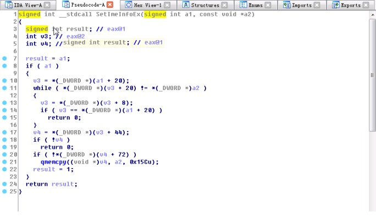Image resolution: width=376 pixels, height=218 pixels.
Task: Toggle breakpoint dot on line 17
Action: [4, 132]
